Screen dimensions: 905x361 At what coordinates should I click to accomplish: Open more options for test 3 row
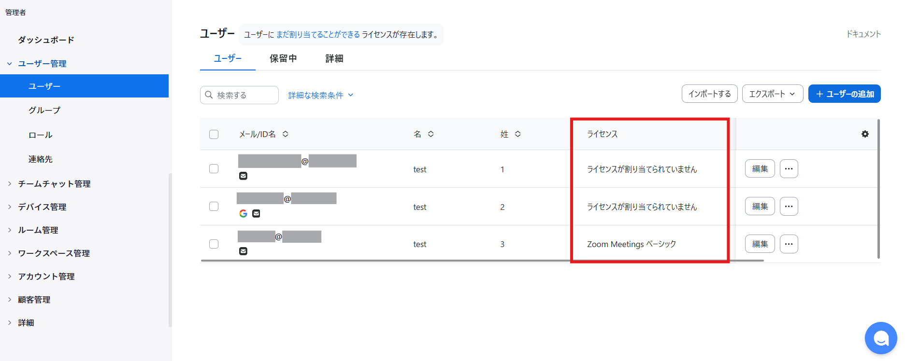[x=789, y=244]
